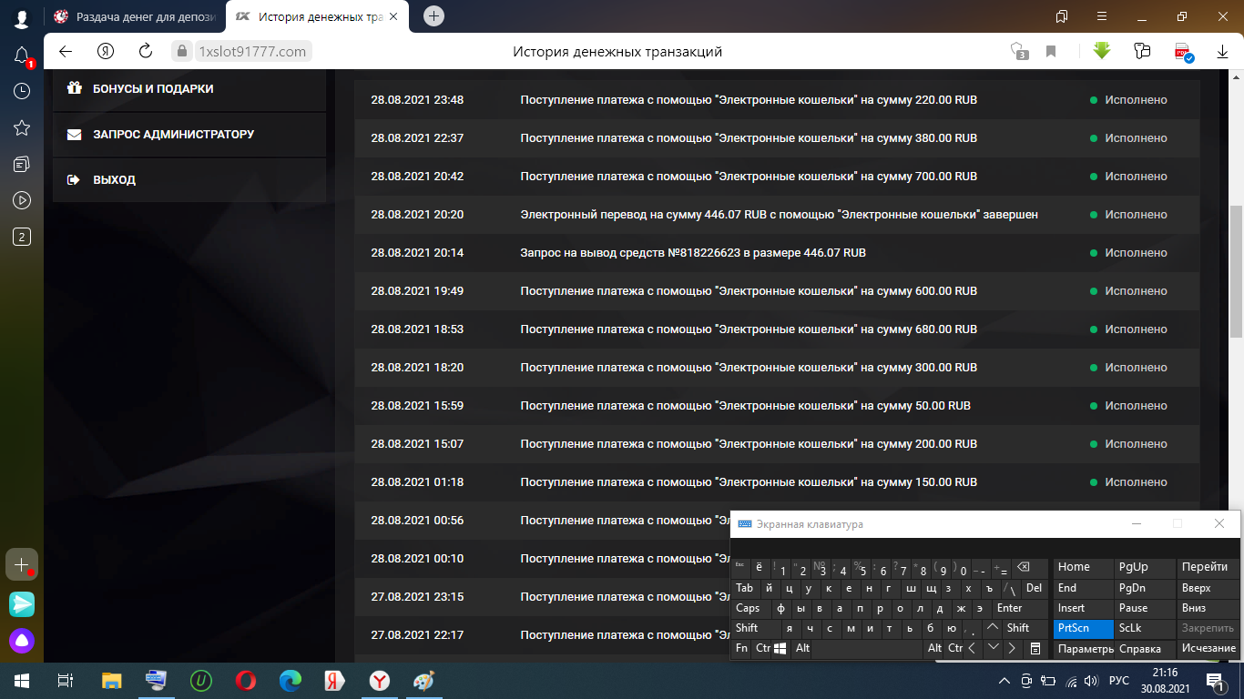Click the green download arrow extension

1102,50
